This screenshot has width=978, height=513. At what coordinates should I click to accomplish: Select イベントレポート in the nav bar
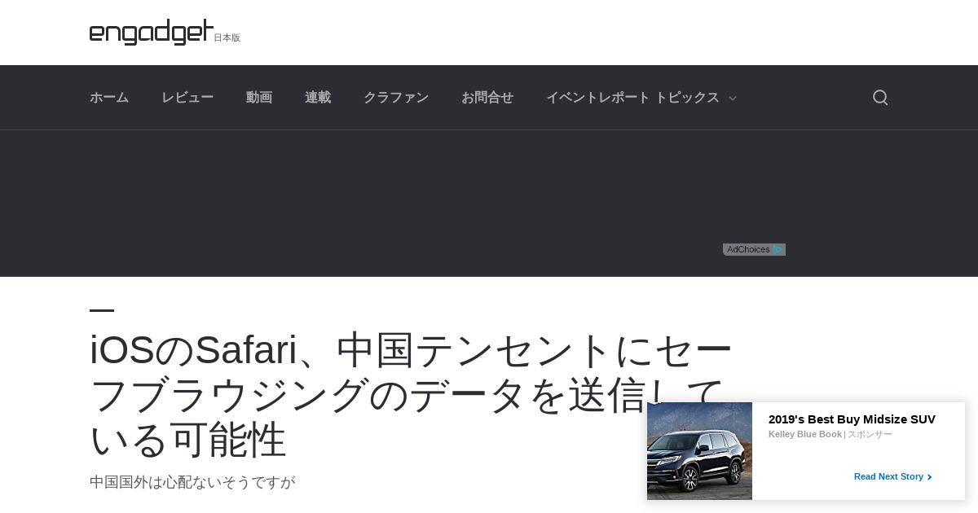click(x=598, y=98)
